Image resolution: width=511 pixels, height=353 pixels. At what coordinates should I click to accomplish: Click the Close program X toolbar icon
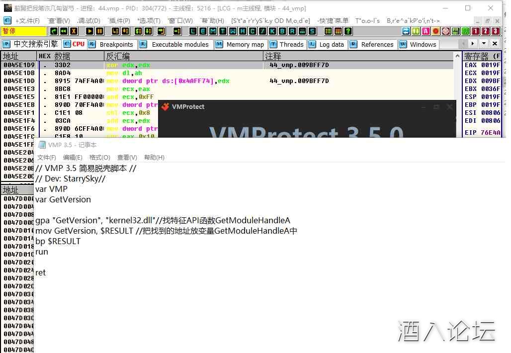74,31
